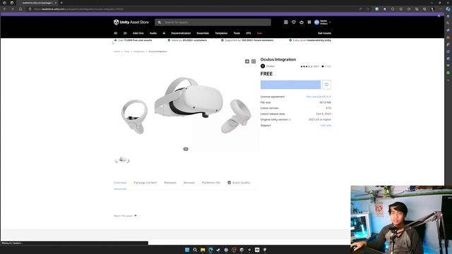The image size is (452, 254).
Task: Select the small headset thumbnail below gallery
Action: point(122,160)
